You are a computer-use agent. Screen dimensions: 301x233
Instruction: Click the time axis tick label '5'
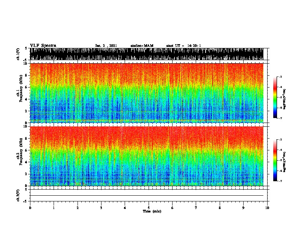click(x=149, y=208)
